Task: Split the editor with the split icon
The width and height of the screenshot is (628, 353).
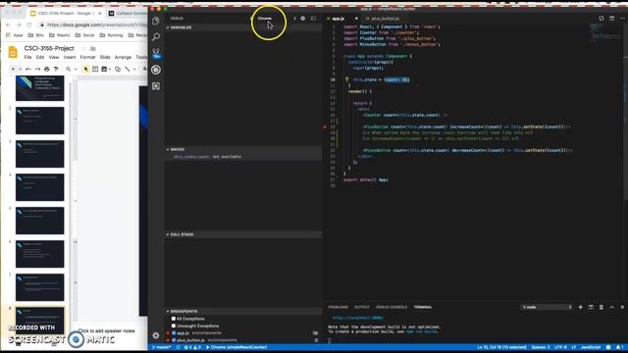Action: [611, 19]
